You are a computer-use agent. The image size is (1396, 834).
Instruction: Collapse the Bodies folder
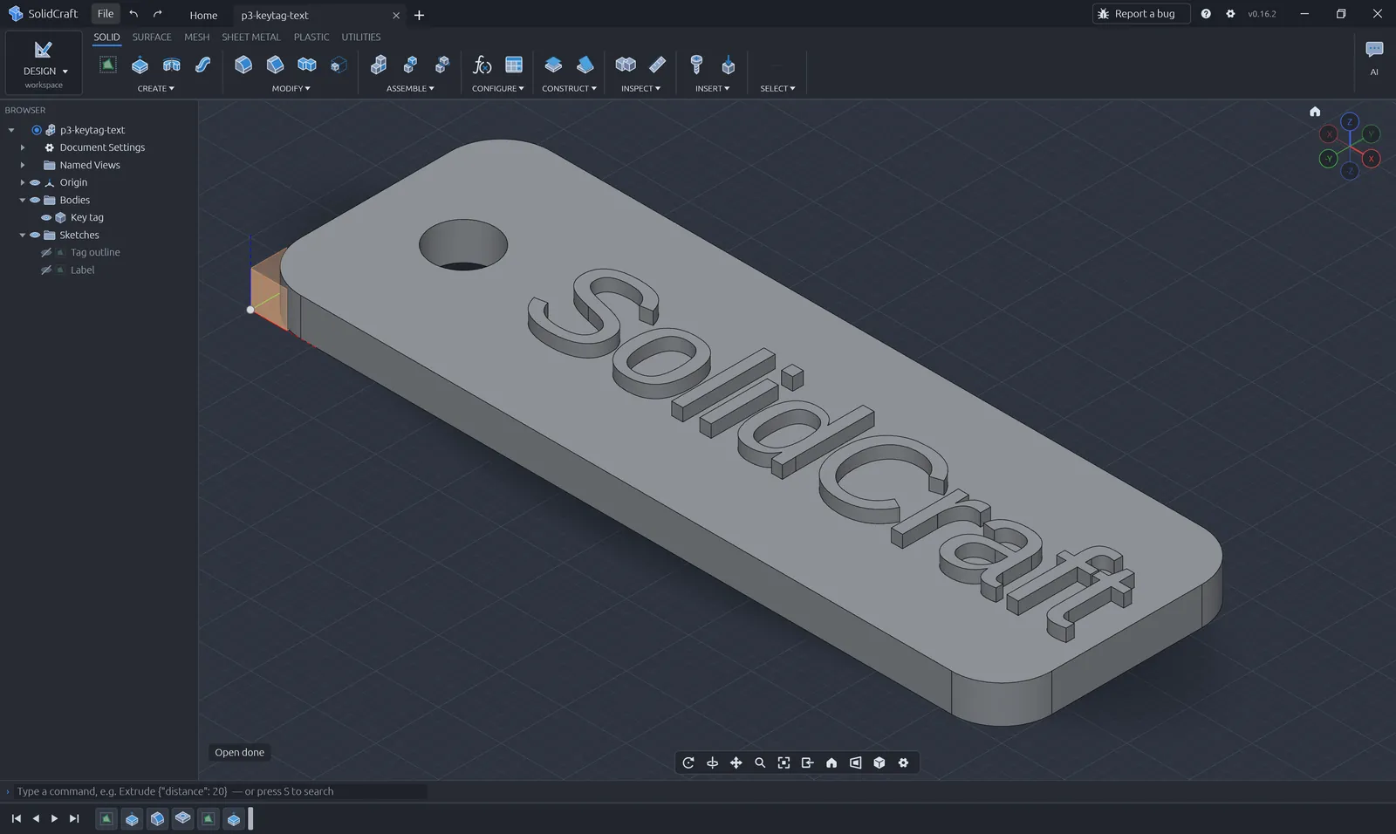pos(23,200)
